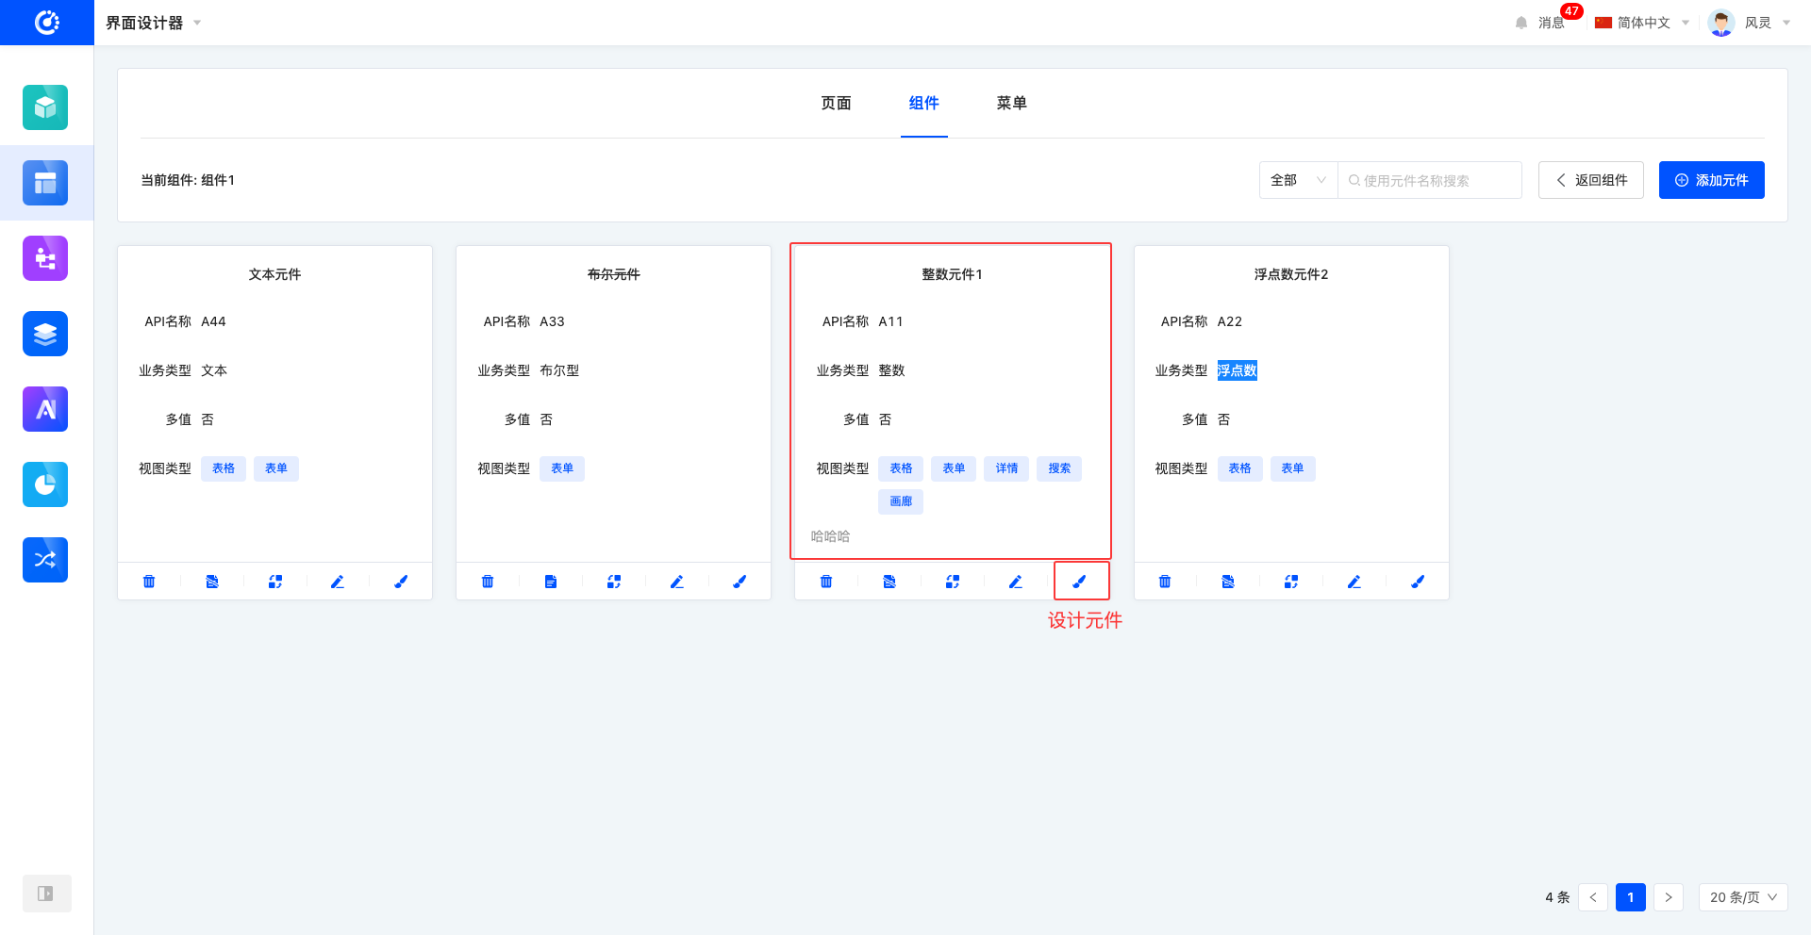Image resolution: width=1811 pixels, height=935 pixels.
Task: Open the 简体中文 language dropdown
Action: point(1642,23)
